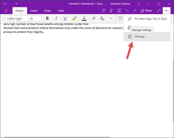Click the format painter brush icon
174x138 pixels.
pyautogui.click(x=94, y=18)
